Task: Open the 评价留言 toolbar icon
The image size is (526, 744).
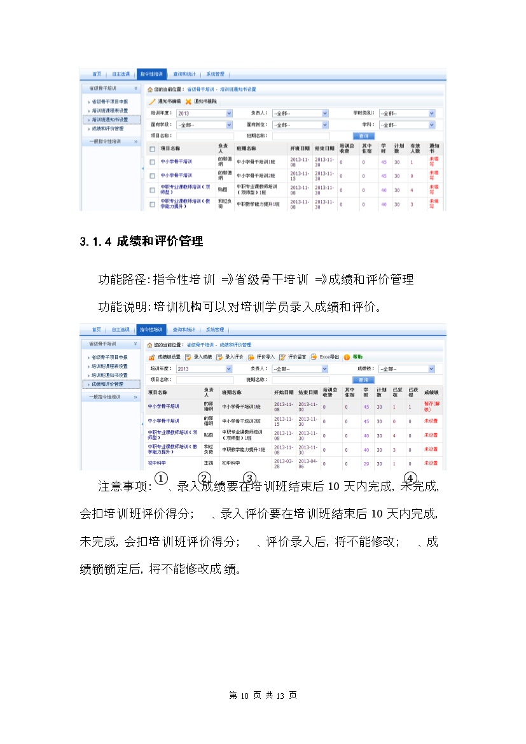Action: pos(282,357)
